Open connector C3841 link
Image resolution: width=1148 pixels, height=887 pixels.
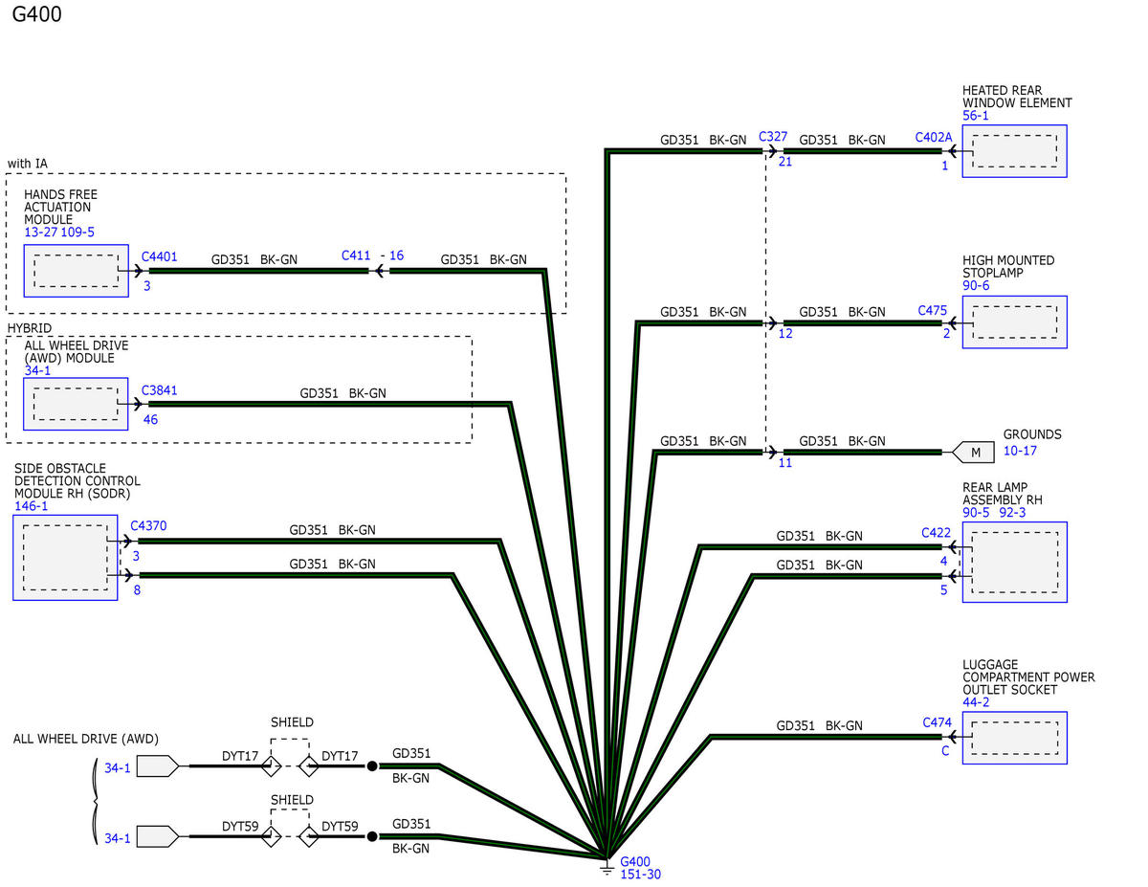pos(159,390)
